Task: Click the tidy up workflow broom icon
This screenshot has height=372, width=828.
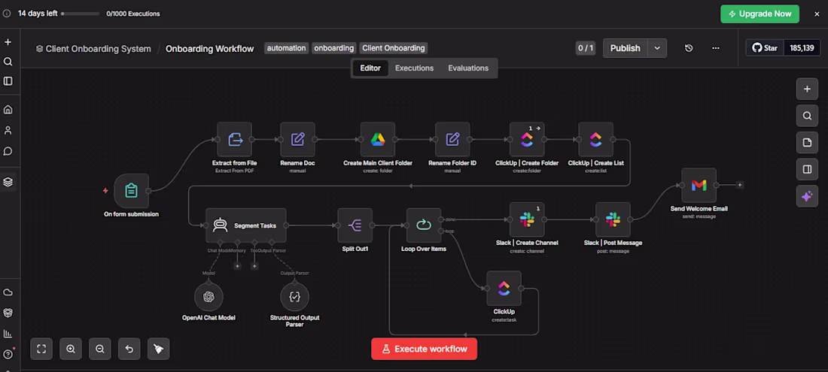Action: pyautogui.click(x=158, y=349)
